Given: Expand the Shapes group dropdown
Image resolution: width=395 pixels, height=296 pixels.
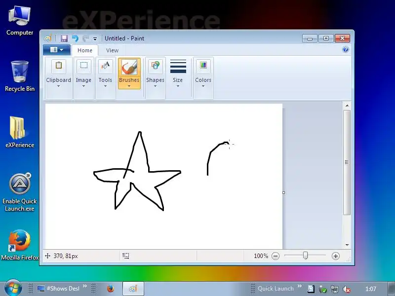Looking at the screenshot, I should tap(155, 86).
